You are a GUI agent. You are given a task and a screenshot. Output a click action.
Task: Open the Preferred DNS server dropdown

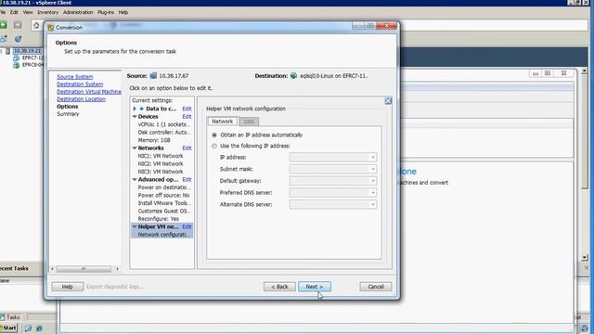coord(373,193)
